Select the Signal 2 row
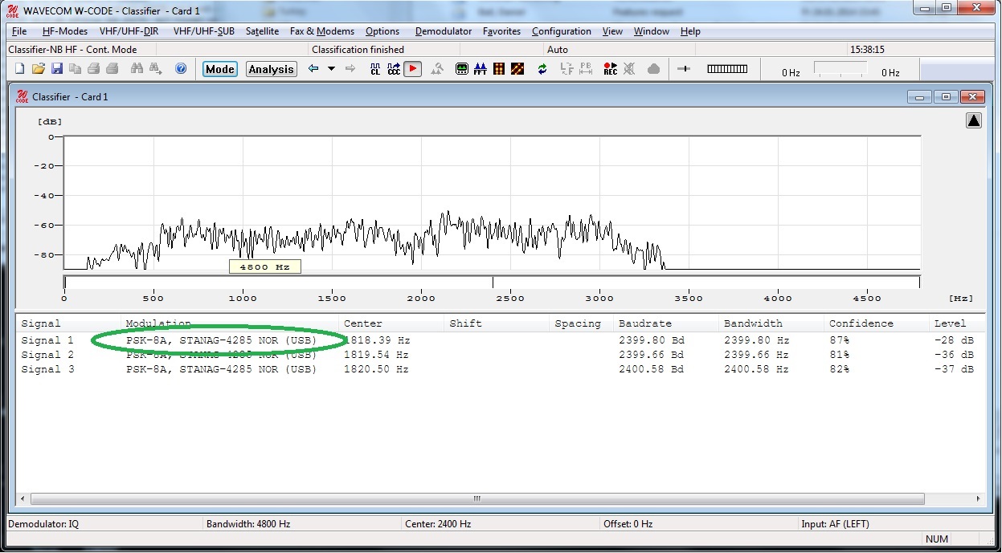 point(500,355)
